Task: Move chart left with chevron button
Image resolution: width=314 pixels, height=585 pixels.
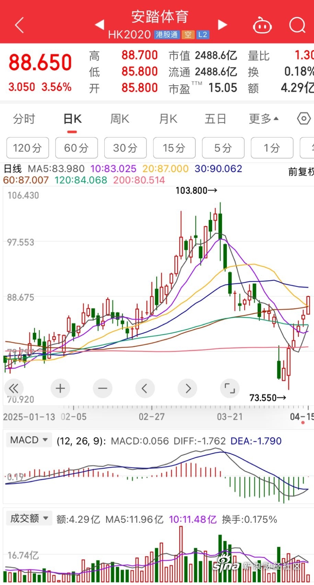Action: (145, 388)
